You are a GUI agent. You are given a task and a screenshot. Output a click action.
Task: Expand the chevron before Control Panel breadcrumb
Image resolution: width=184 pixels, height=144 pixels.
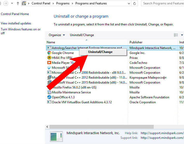(29, 3)
